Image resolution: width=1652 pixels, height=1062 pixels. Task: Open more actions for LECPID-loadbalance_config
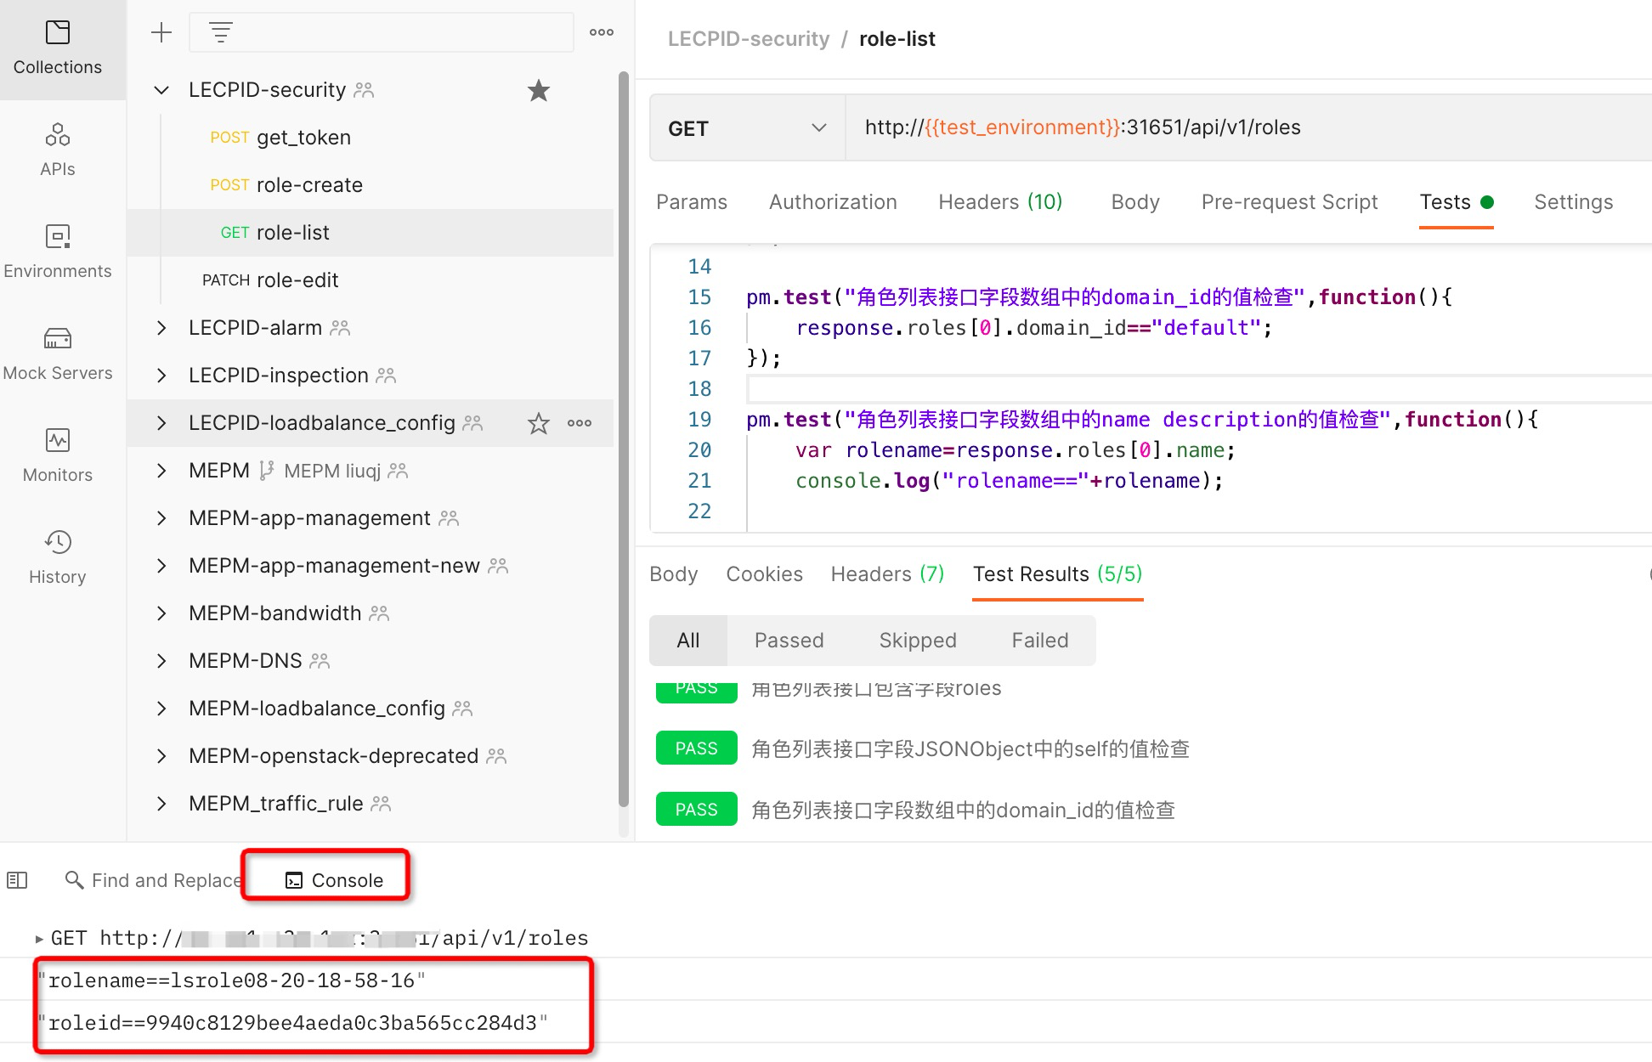pyautogui.click(x=580, y=423)
